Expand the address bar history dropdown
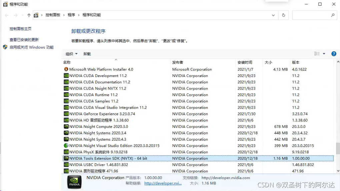This screenshot has height=191, width=340. [x=273, y=15]
